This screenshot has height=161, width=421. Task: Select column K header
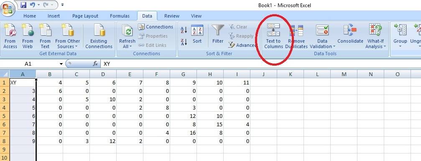290,74
